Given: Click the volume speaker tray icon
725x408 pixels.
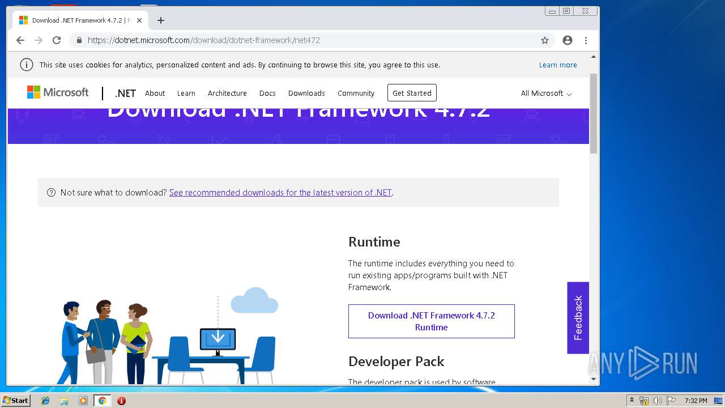Looking at the screenshot, I should (x=657, y=401).
